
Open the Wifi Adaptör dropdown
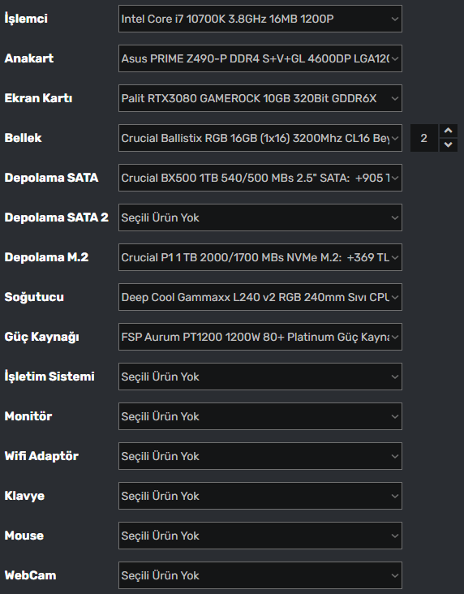pyautogui.click(x=260, y=457)
